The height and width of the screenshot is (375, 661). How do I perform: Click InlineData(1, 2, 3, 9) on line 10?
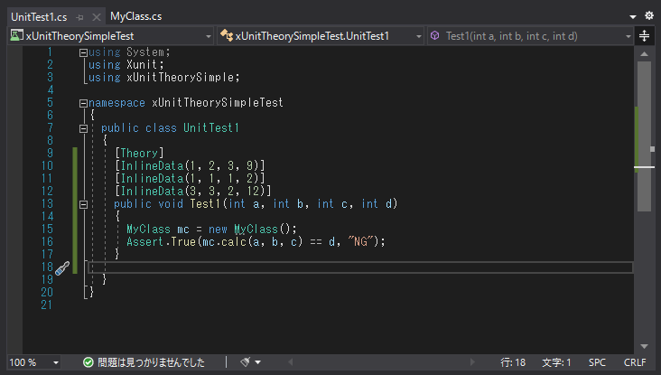[x=190, y=165]
